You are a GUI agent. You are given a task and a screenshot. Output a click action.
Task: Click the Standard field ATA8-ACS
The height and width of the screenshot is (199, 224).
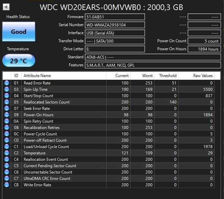pyautogui.click(x=153, y=57)
